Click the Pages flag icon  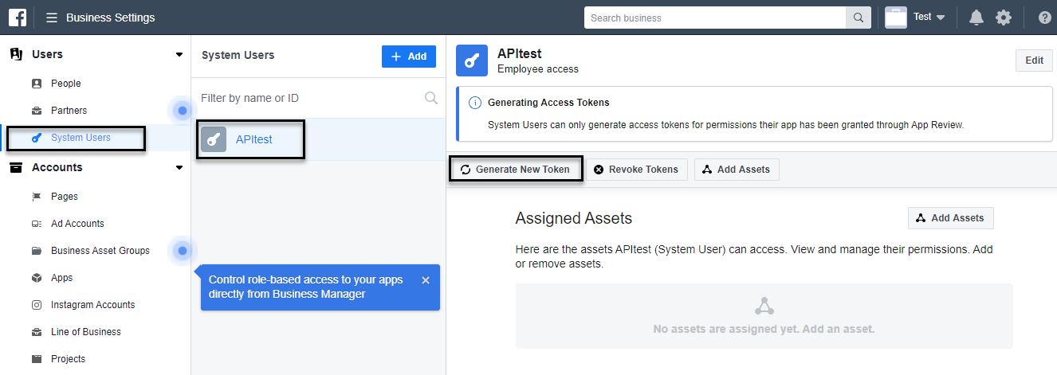click(36, 197)
